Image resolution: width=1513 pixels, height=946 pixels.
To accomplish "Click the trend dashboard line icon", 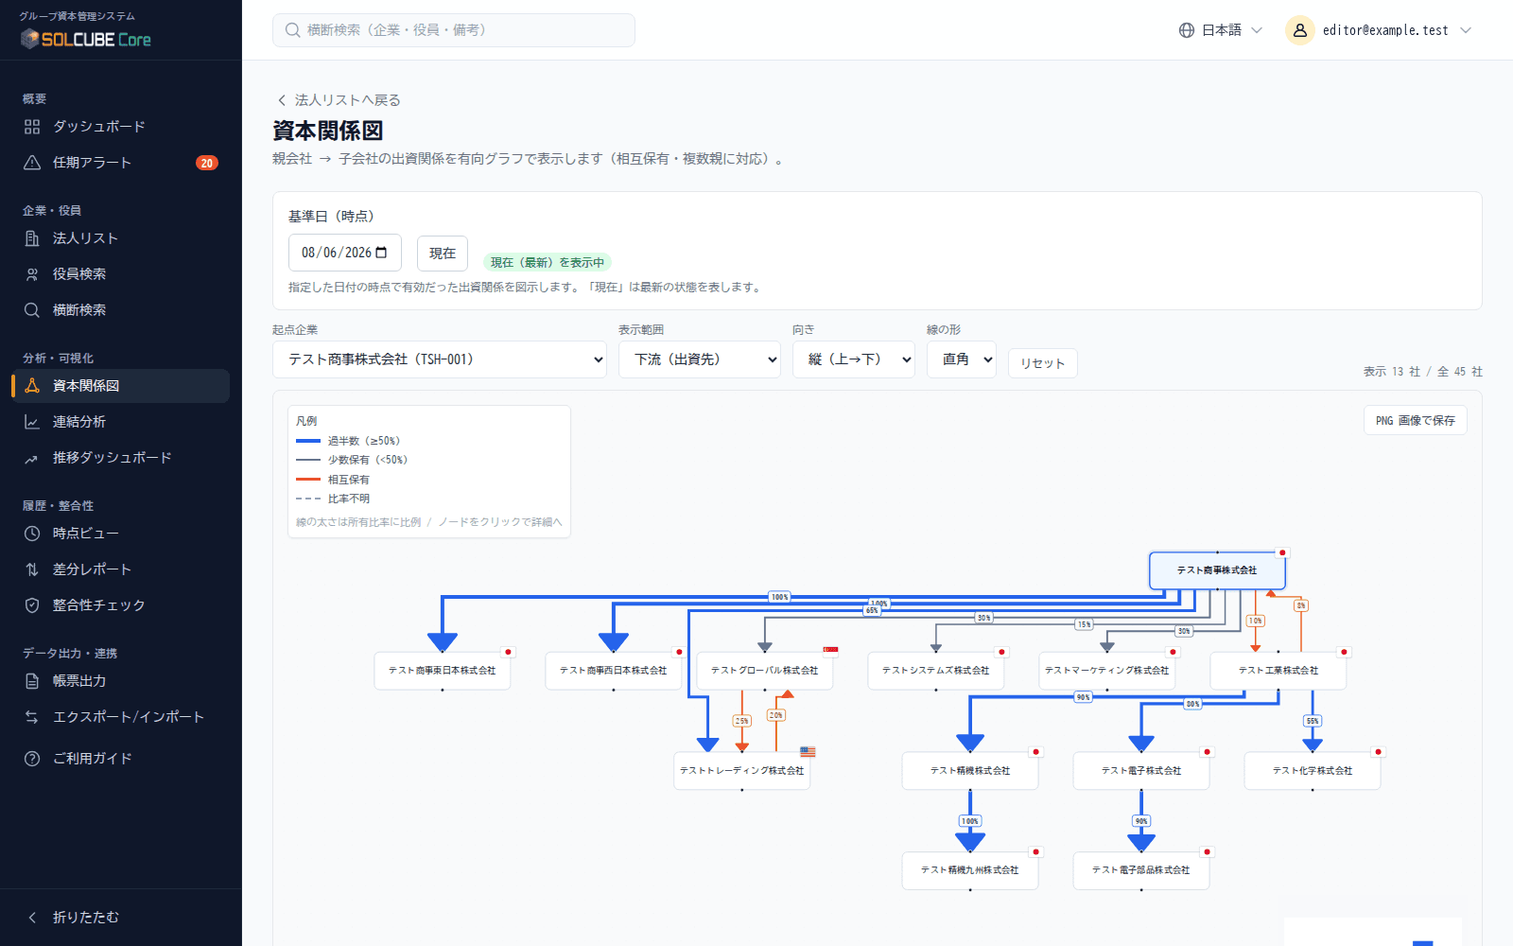I will click(32, 458).
